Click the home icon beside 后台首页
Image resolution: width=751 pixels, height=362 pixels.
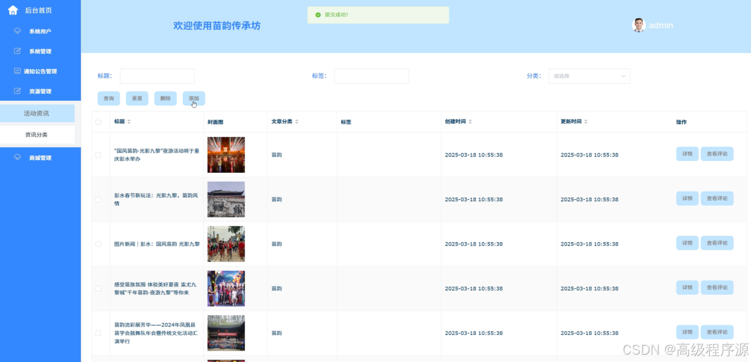pos(13,10)
